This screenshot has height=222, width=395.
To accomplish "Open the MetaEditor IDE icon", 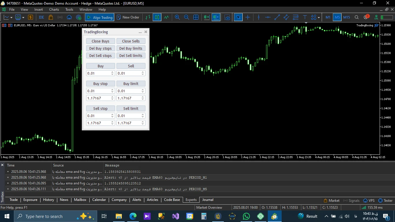I will tap(41, 17).
